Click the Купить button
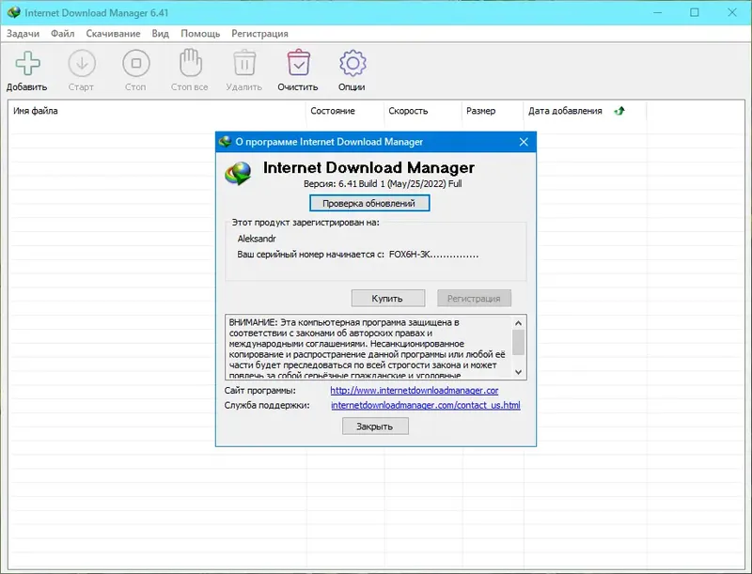This screenshot has width=752, height=574. [387, 299]
